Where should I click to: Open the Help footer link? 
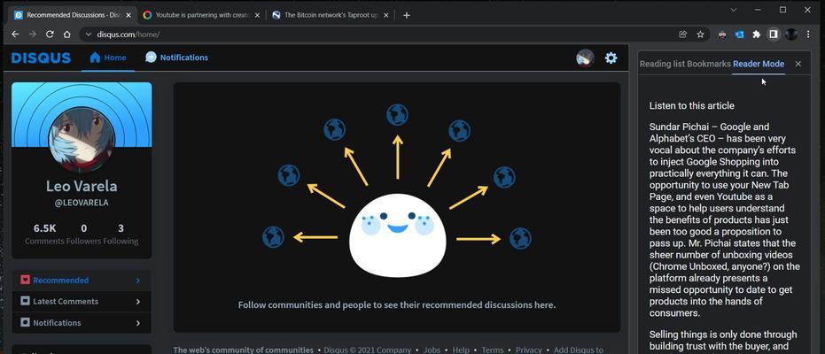click(x=461, y=350)
